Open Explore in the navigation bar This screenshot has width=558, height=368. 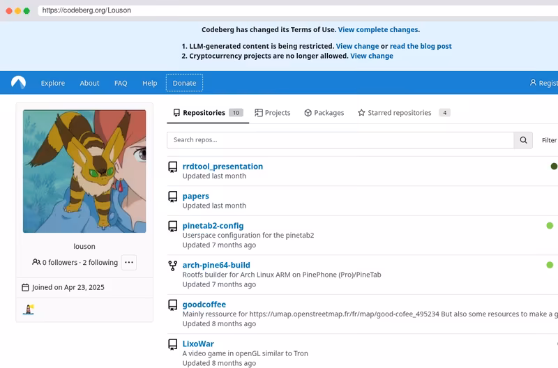point(53,83)
